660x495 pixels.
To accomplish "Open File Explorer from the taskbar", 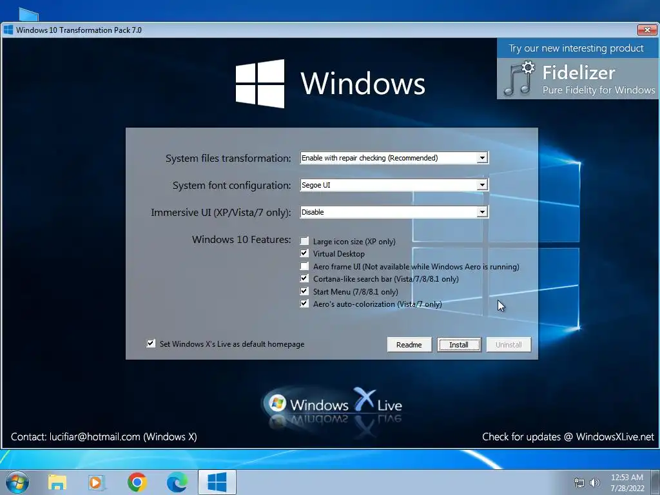I will tap(57, 482).
